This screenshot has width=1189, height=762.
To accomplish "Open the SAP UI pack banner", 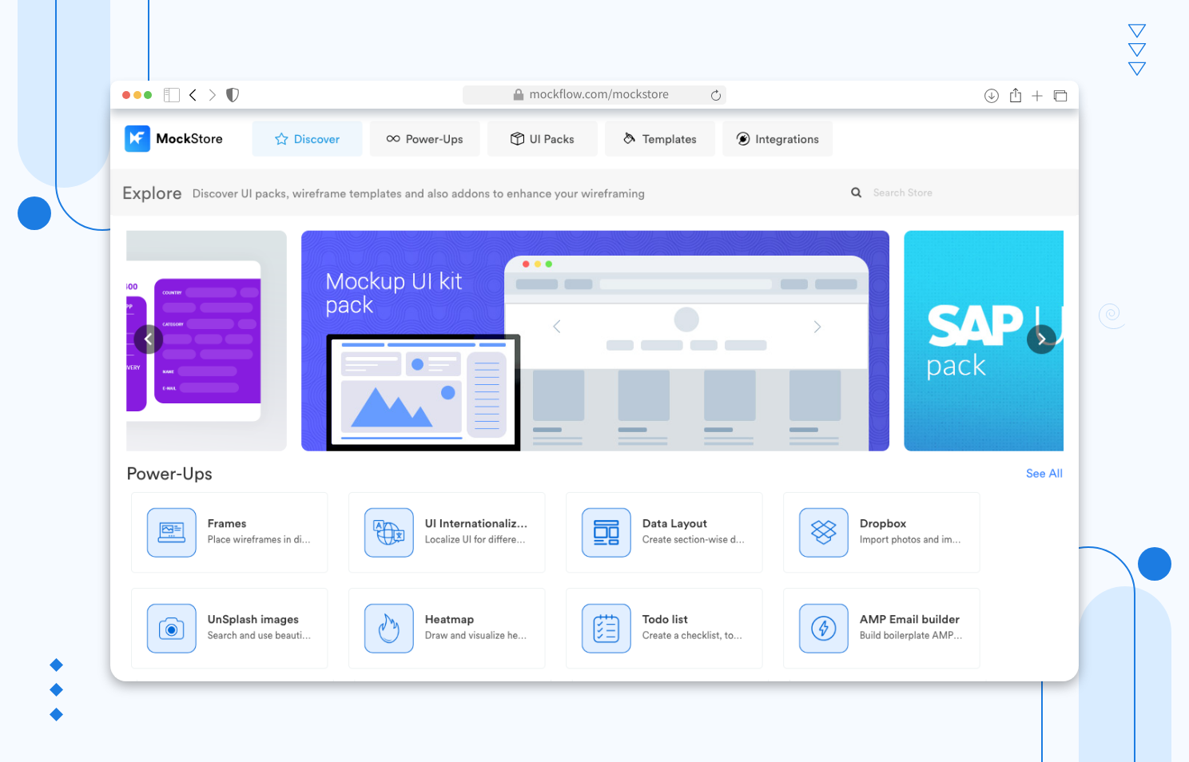I will coord(984,341).
